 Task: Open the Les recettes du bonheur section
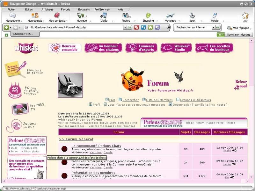coord(214,48)
